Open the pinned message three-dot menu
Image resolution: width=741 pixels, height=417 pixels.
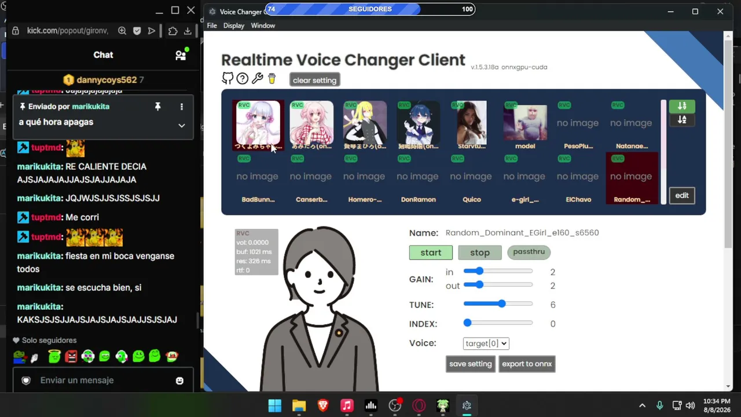181,107
